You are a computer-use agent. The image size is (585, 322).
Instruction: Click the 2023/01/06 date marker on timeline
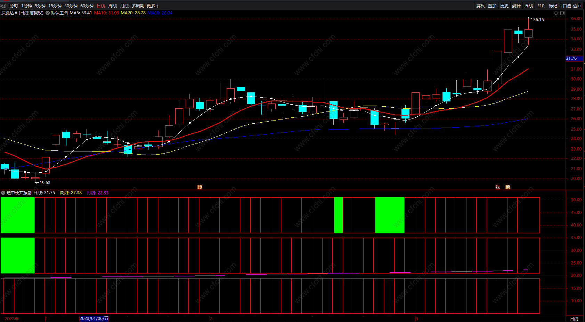coord(94,319)
